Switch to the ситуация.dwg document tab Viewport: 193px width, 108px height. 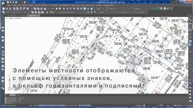point(12,16)
